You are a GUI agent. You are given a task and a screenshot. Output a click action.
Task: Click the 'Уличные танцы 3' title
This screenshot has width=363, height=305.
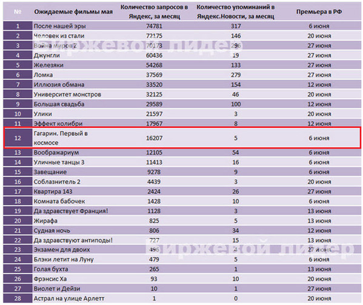click(x=59, y=163)
